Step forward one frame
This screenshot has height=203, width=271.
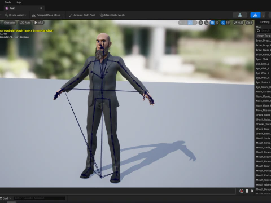point(252,191)
